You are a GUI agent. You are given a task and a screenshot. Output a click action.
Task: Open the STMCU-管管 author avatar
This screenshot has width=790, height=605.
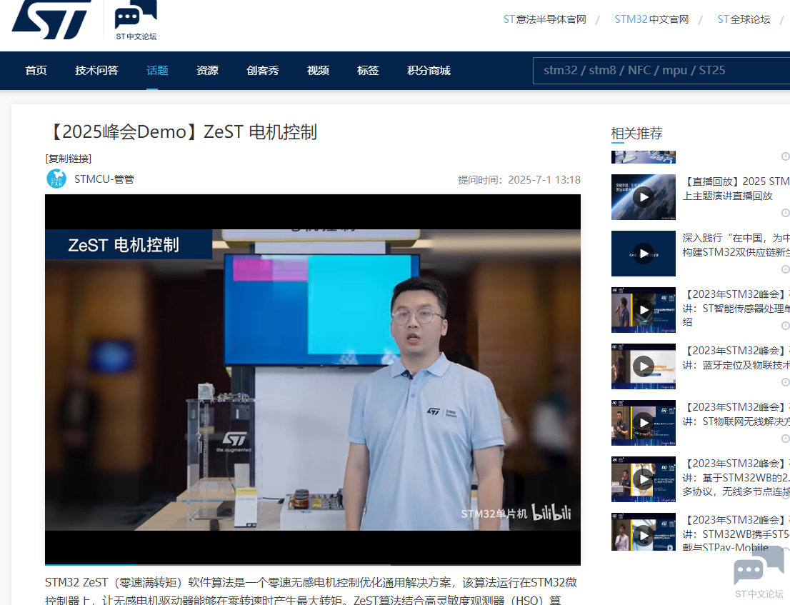tap(56, 179)
